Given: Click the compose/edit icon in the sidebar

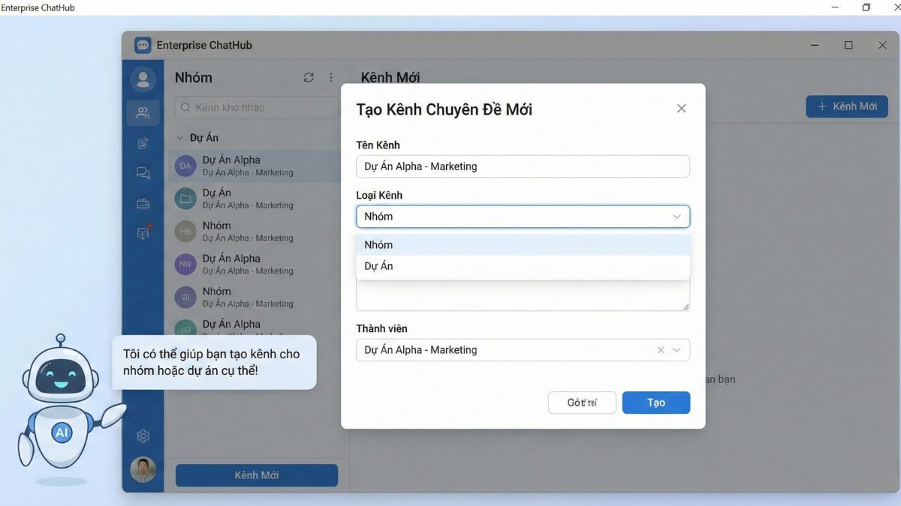Looking at the screenshot, I should click(x=143, y=143).
